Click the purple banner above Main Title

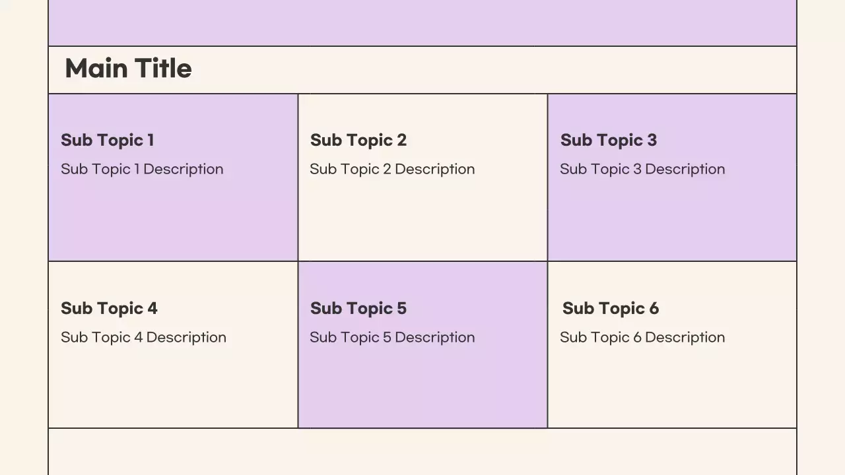coord(422,22)
